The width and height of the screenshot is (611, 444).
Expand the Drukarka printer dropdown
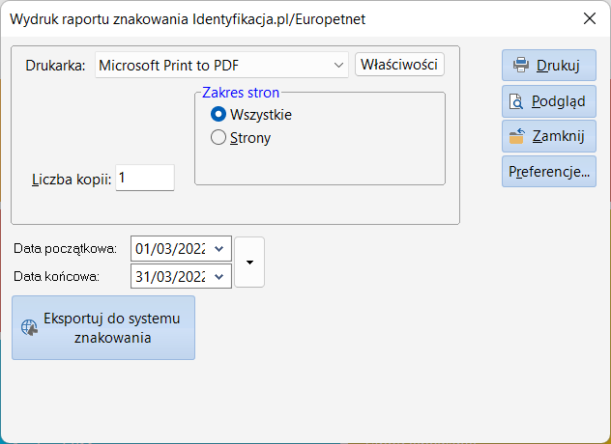(338, 65)
